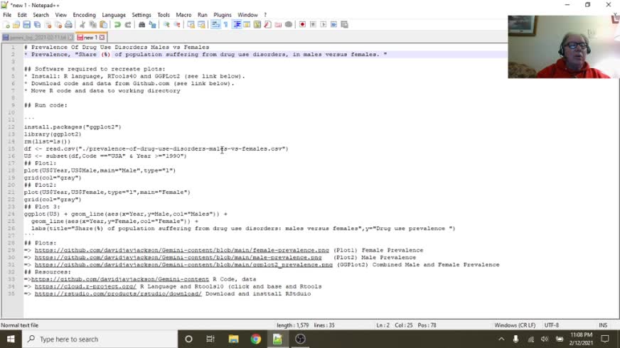Open Find using the binoculars icon
The width and height of the screenshot is (620, 348).
tap(141, 24)
